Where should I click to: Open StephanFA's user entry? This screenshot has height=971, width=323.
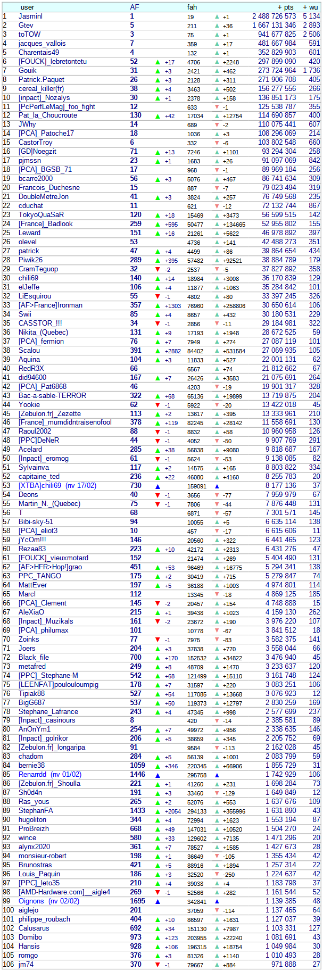[x=36, y=811]
